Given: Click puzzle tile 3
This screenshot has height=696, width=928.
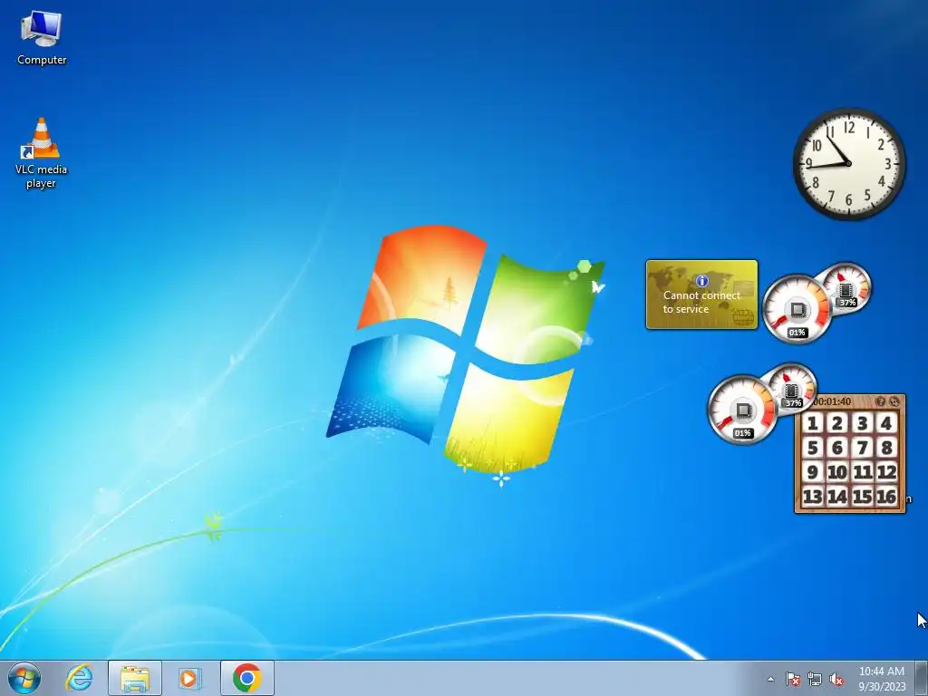Looking at the screenshot, I should pos(863,422).
